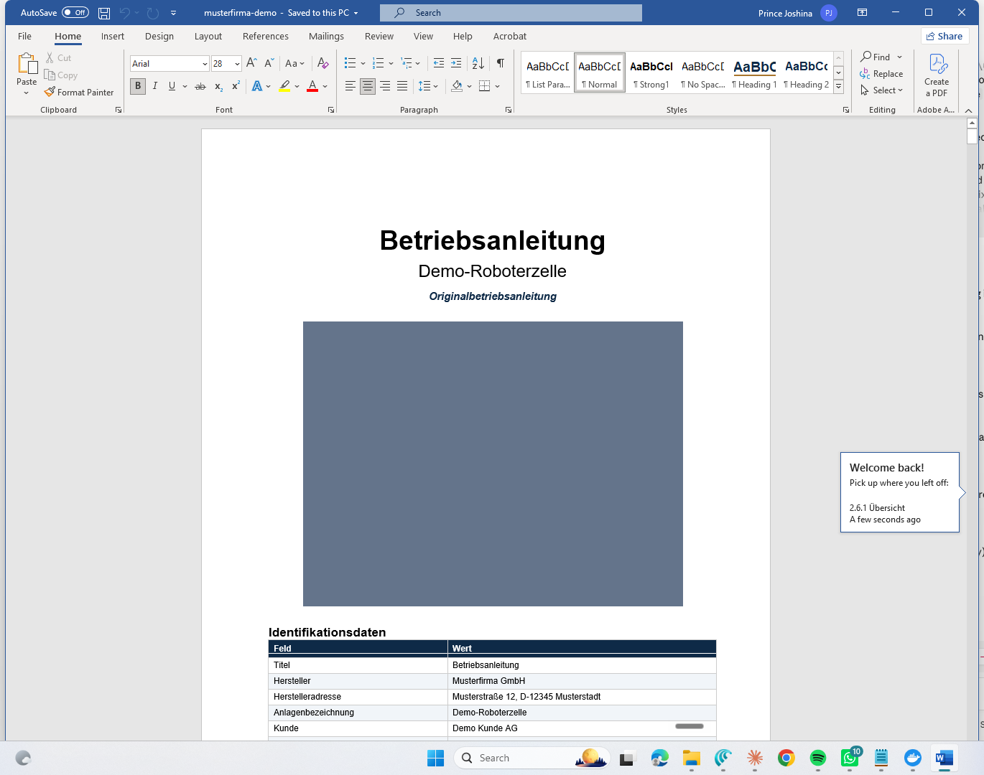Open Change Case dropdown
Image resolution: width=984 pixels, height=775 pixels.
tap(294, 63)
